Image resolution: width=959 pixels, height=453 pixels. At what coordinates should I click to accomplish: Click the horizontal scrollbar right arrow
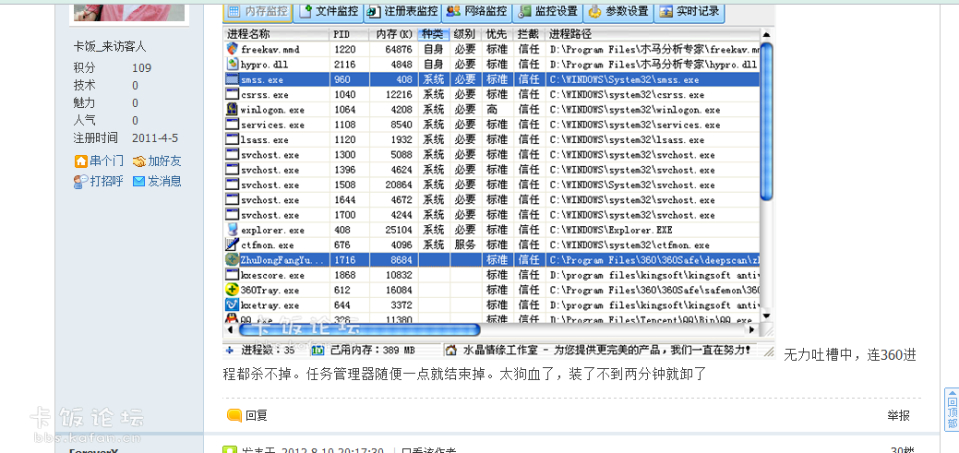(x=753, y=329)
